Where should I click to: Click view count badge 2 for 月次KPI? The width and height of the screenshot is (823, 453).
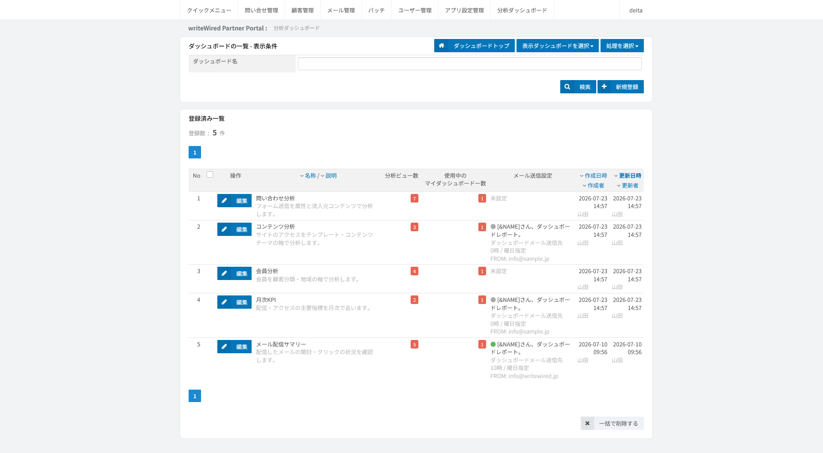coord(414,300)
